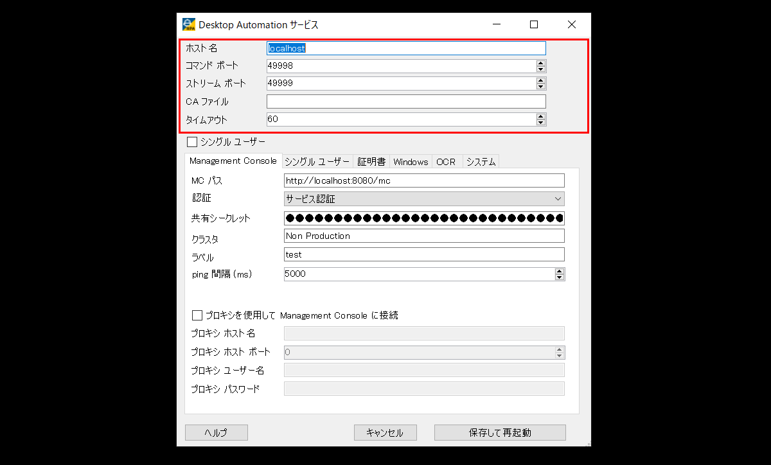The height and width of the screenshot is (465, 771).
Task: Increment the タイムアウト value with up arrow
Action: [541, 116]
